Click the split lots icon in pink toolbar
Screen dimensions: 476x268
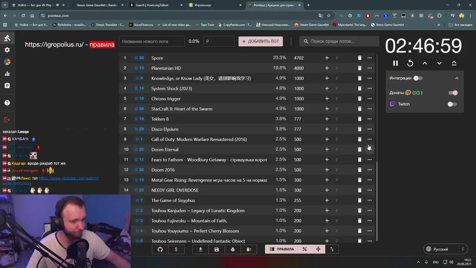(x=318, y=249)
